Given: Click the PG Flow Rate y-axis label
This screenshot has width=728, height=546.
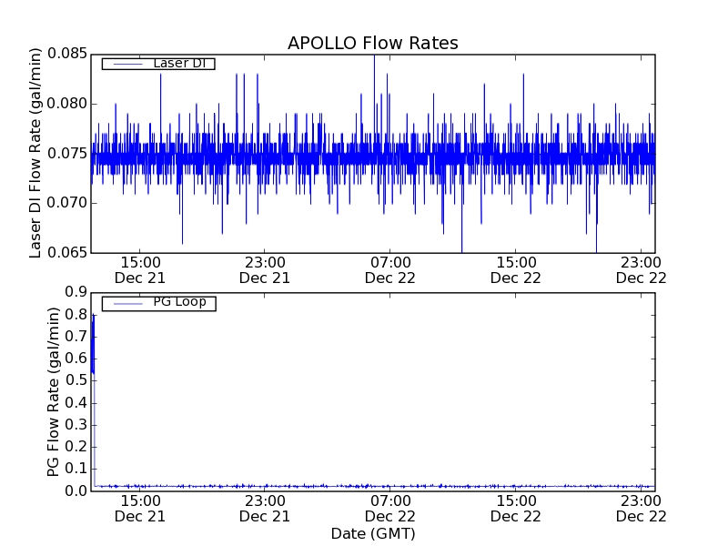Looking at the screenshot, I should (x=54, y=391).
